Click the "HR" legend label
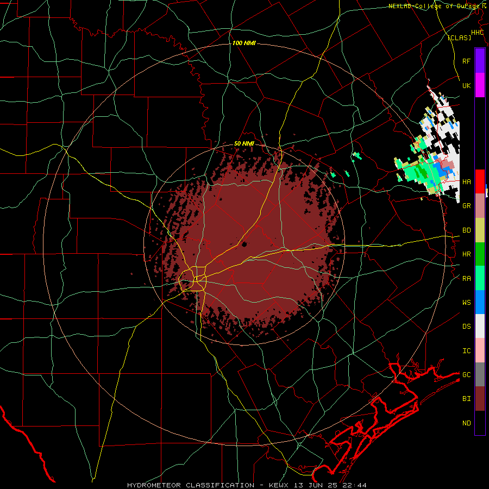 [467, 254]
